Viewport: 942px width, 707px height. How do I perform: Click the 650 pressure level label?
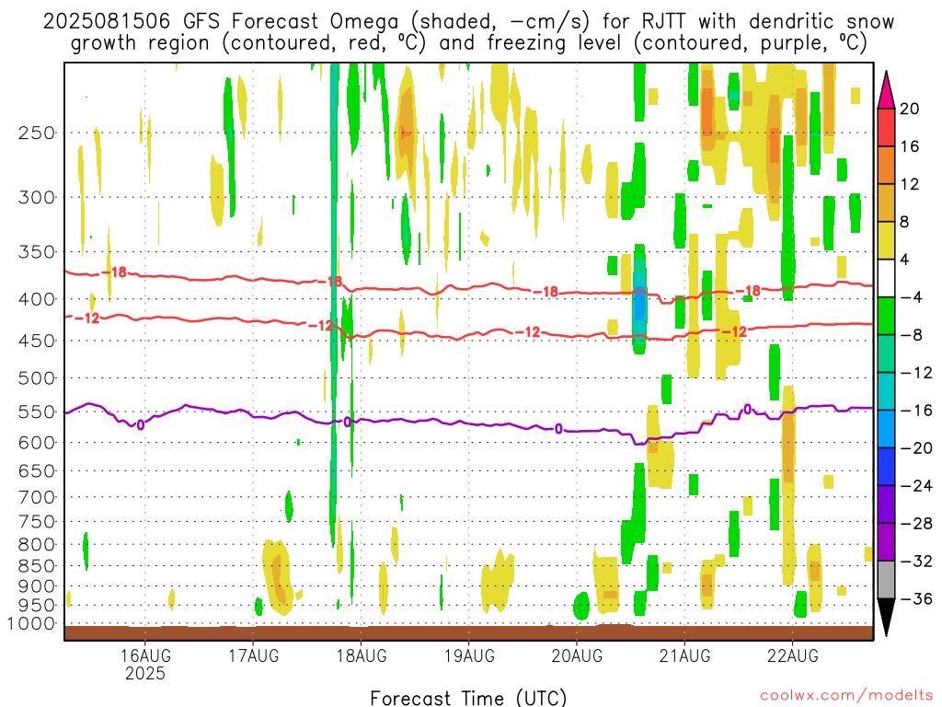coord(37,470)
